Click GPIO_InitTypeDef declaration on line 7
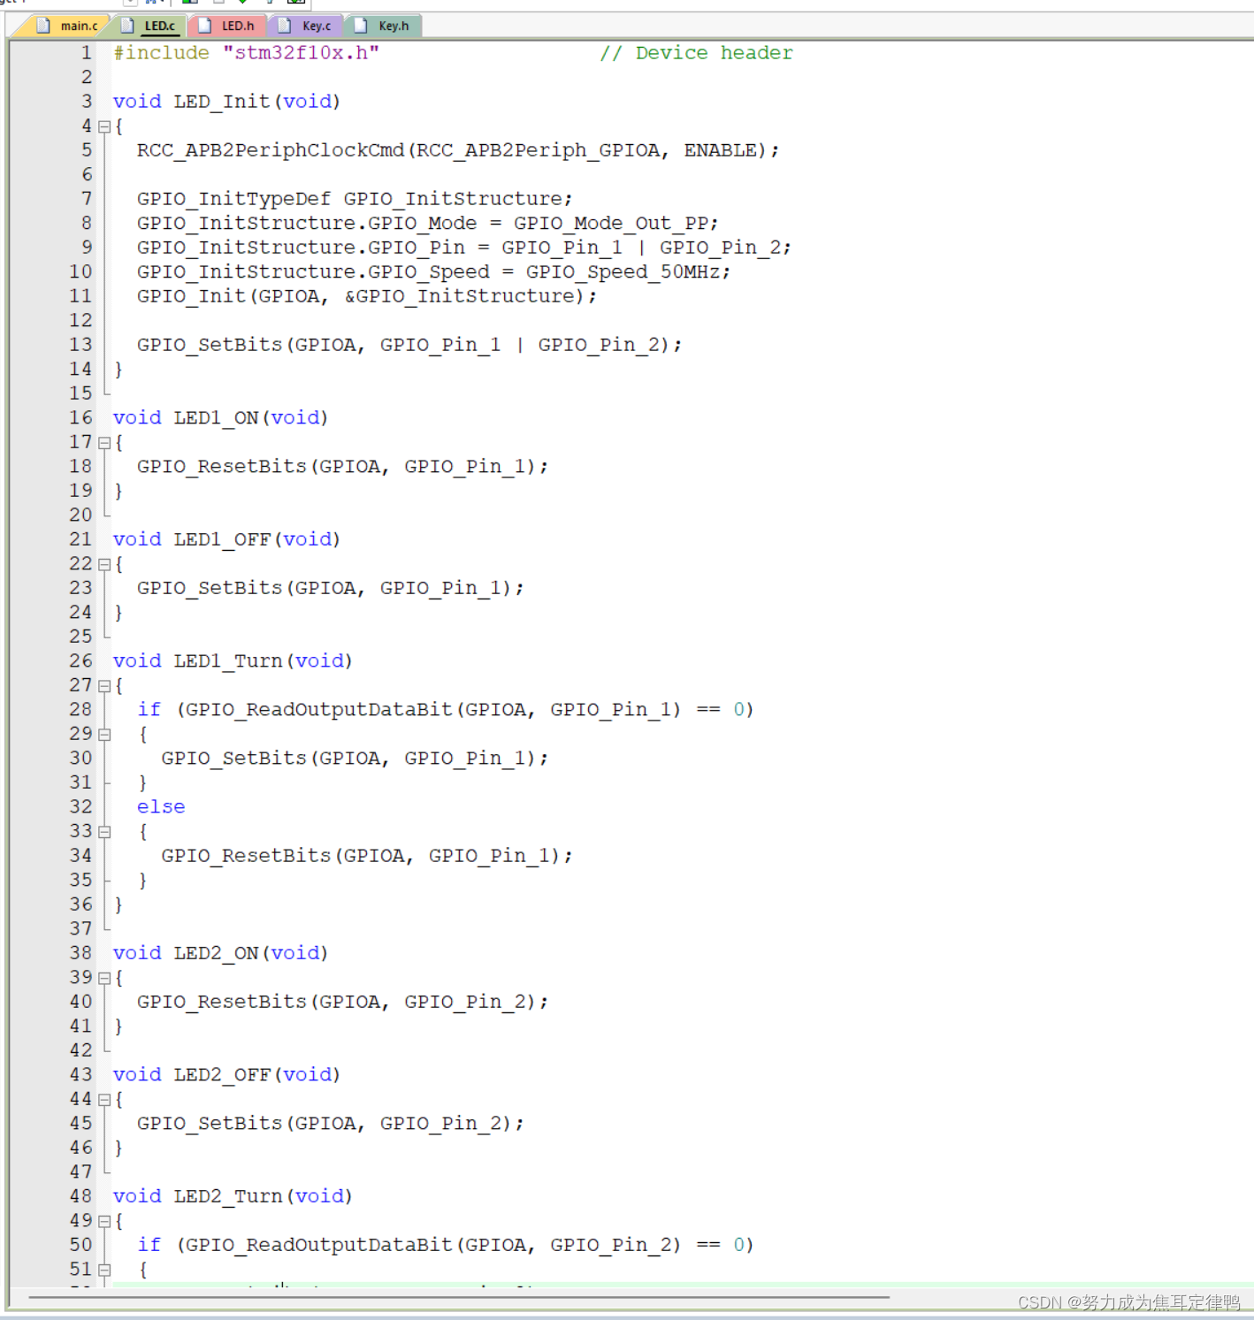This screenshot has width=1254, height=1320. point(355,199)
